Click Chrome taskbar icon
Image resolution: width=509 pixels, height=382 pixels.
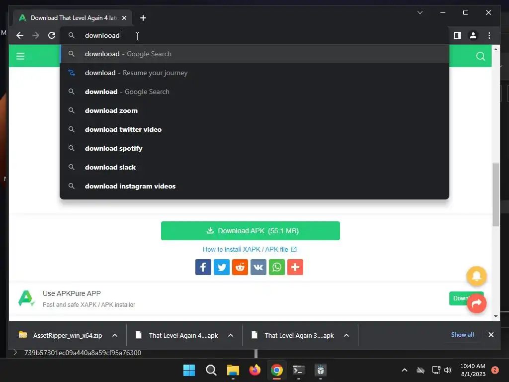click(x=276, y=370)
